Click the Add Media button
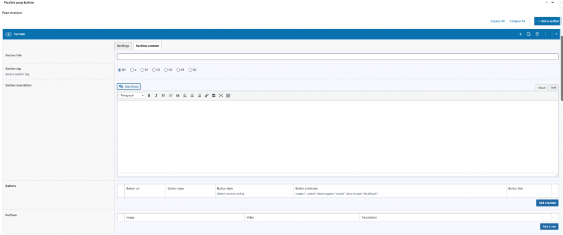Image resolution: width=563 pixels, height=235 pixels. pyautogui.click(x=129, y=87)
